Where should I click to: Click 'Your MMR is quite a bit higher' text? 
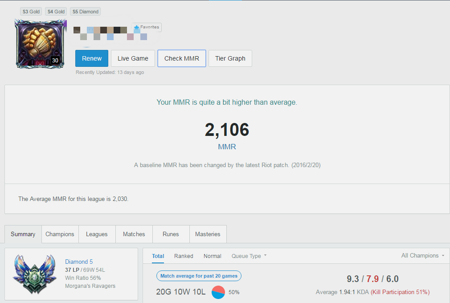click(x=227, y=102)
